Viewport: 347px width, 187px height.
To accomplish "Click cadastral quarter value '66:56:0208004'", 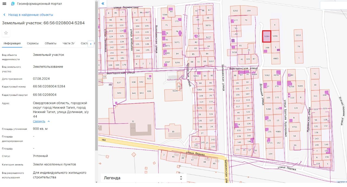I will pos(45,95).
